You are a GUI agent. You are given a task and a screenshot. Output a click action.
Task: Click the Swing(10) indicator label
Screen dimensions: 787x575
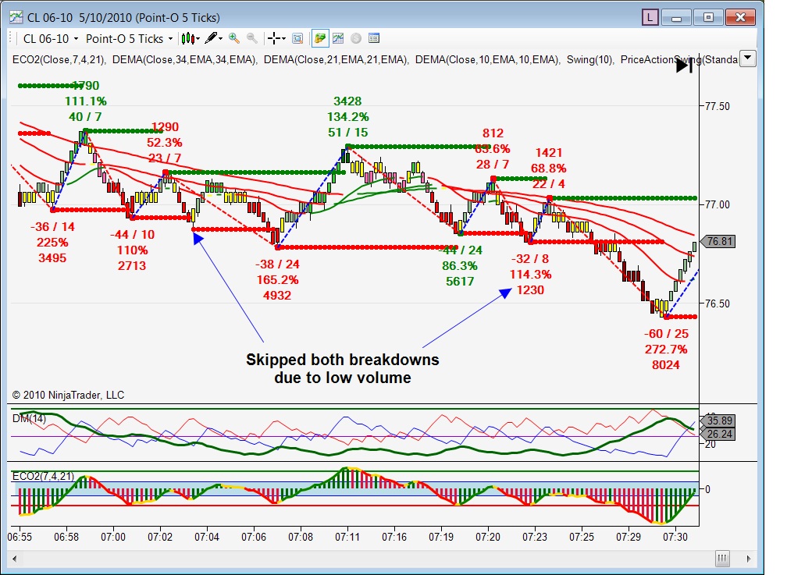point(589,60)
